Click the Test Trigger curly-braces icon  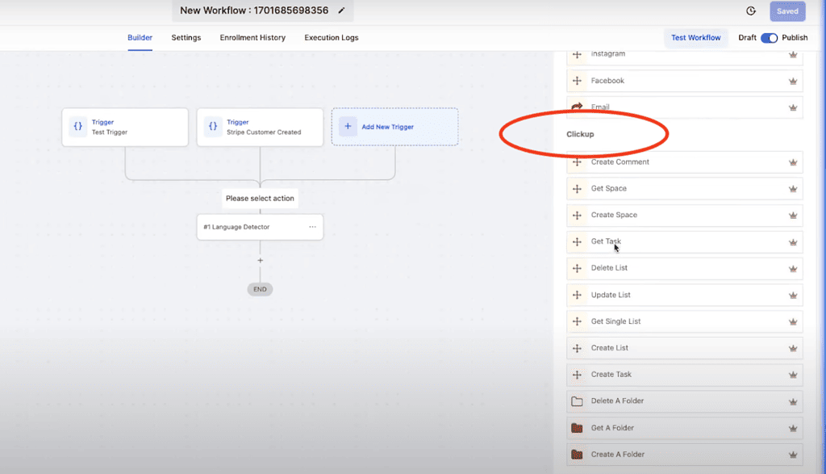tap(77, 127)
